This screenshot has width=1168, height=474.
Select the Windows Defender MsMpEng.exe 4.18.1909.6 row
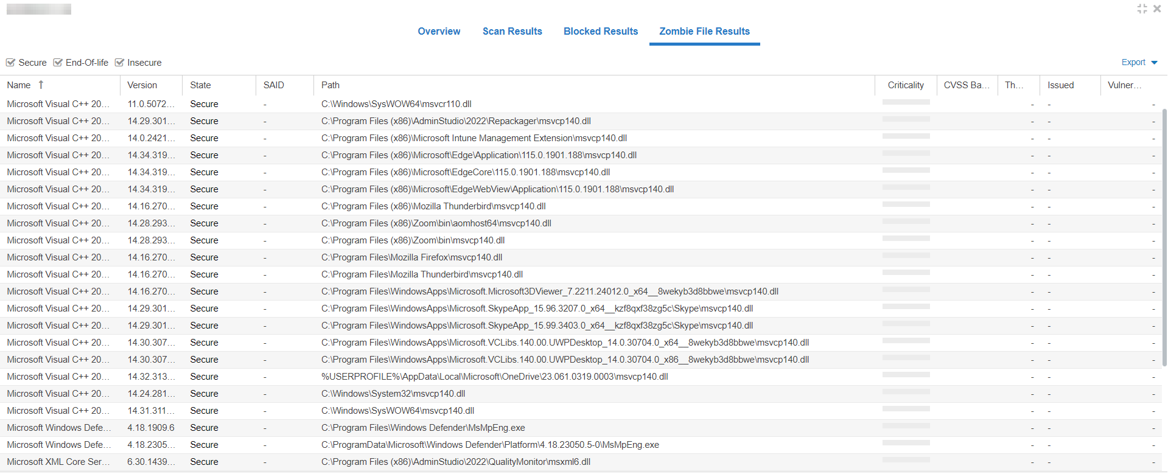(422, 428)
